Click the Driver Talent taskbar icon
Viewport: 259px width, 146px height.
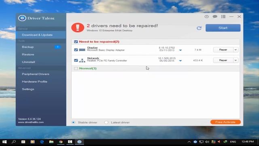click(x=79, y=142)
